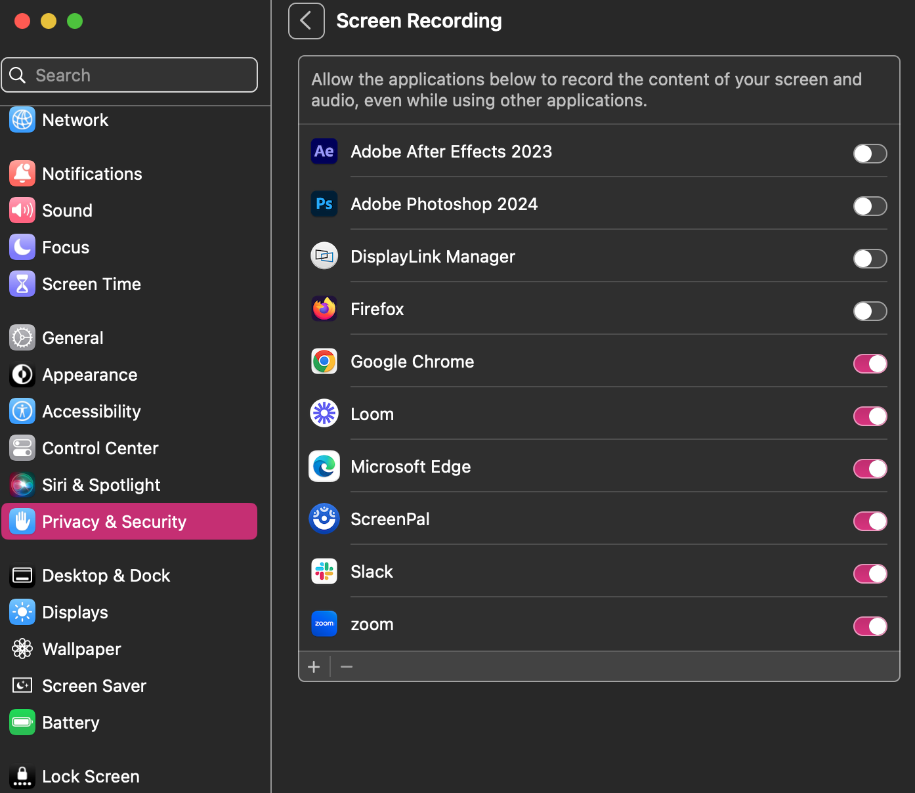Viewport: 915px width, 793px height.
Task: Click the Battery icon in sidebar
Action: (22, 722)
